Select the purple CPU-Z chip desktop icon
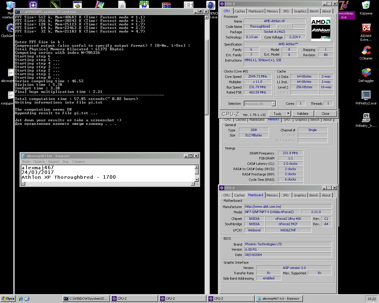 tap(33, 4)
